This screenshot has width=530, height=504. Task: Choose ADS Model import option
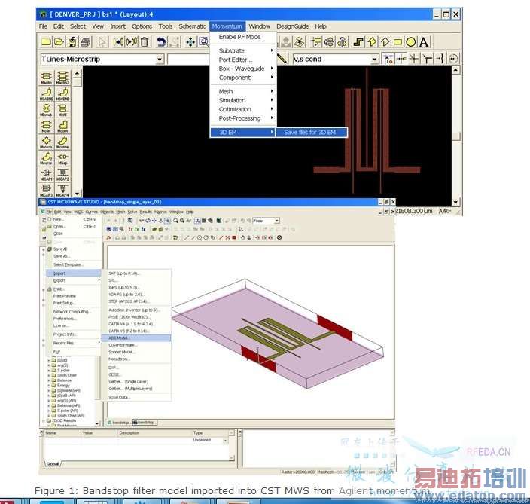tap(136, 338)
